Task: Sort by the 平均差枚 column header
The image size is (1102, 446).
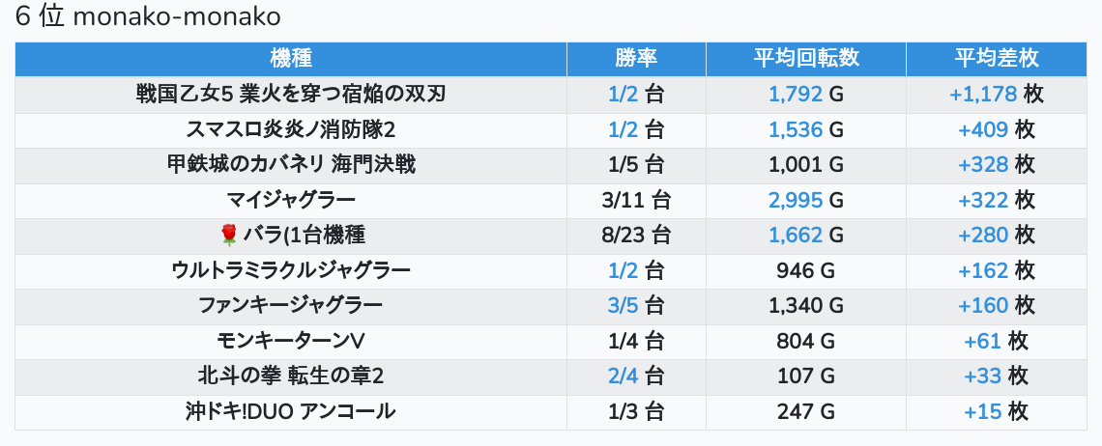Action: point(997,58)
